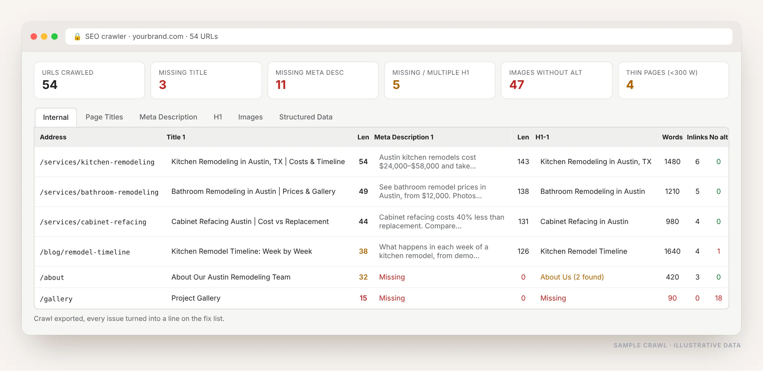Select /services/bathroom-remodeling address
Image resolution: width=763 pixels, height=371 pixels.
pos(99,192)
